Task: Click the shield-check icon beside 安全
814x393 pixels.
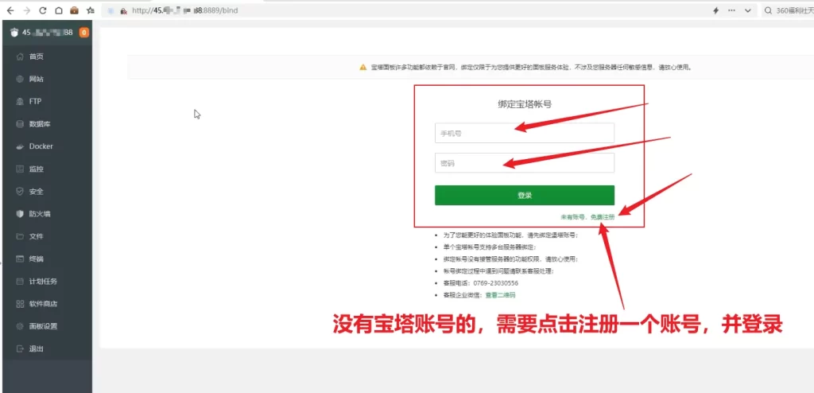Action: click(20, 191)
